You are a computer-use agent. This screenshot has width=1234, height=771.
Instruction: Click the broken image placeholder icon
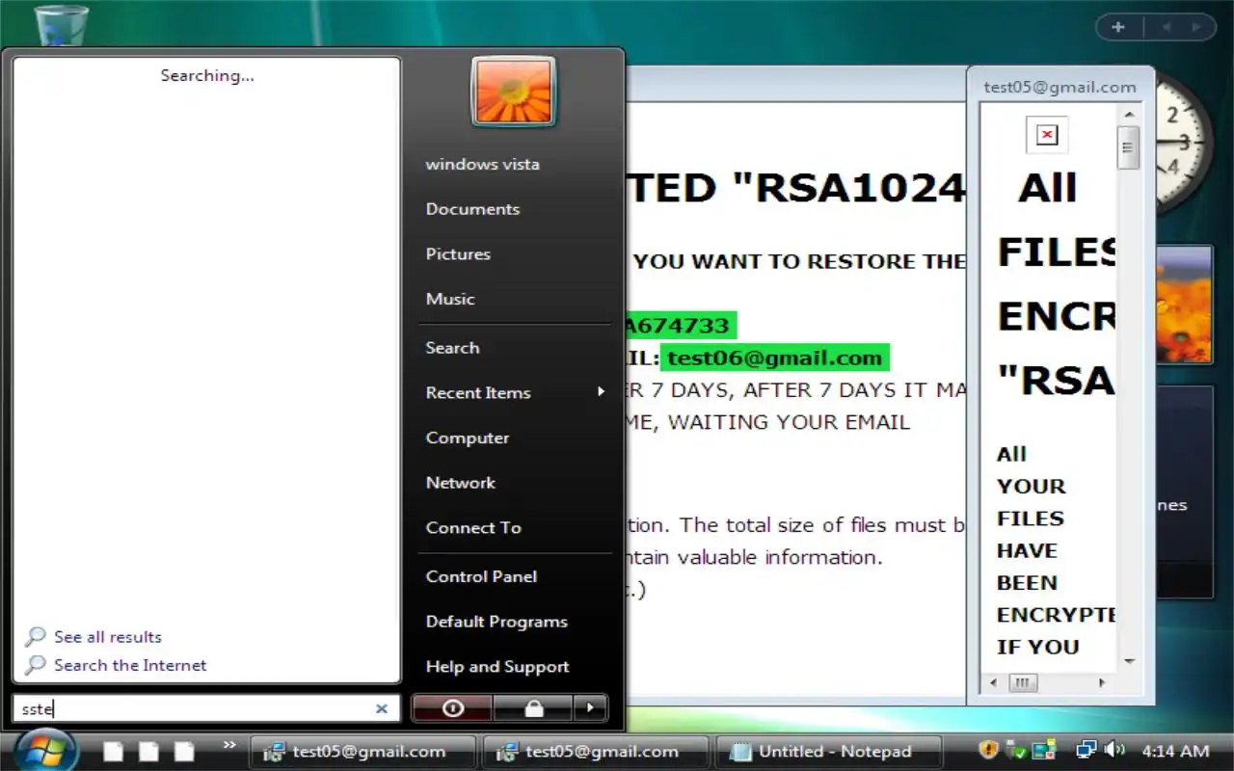(x=1047, y=134)
